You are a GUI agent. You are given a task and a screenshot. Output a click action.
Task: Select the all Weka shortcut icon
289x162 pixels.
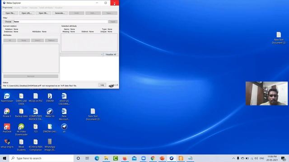click(x=64, y=128)
